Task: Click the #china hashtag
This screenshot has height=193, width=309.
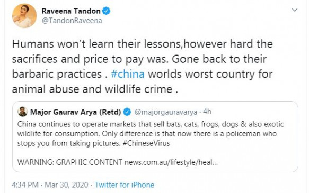Action: click(x=128, y=74)
